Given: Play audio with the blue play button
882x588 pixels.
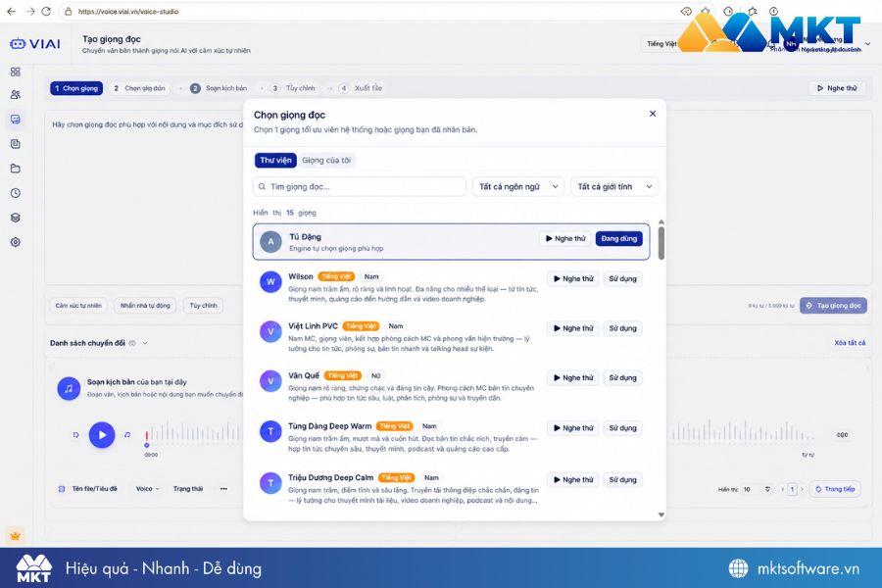Looking at the screenshot, I should (102, 435).
